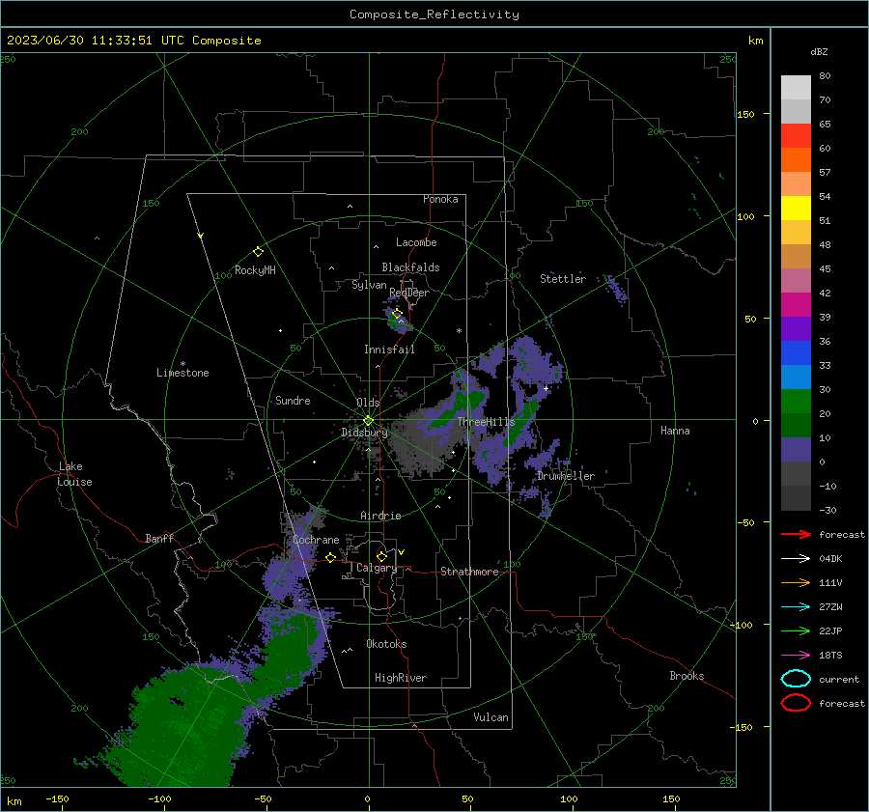Select the blue swatch above 33 dBZ

click(796, 352)
